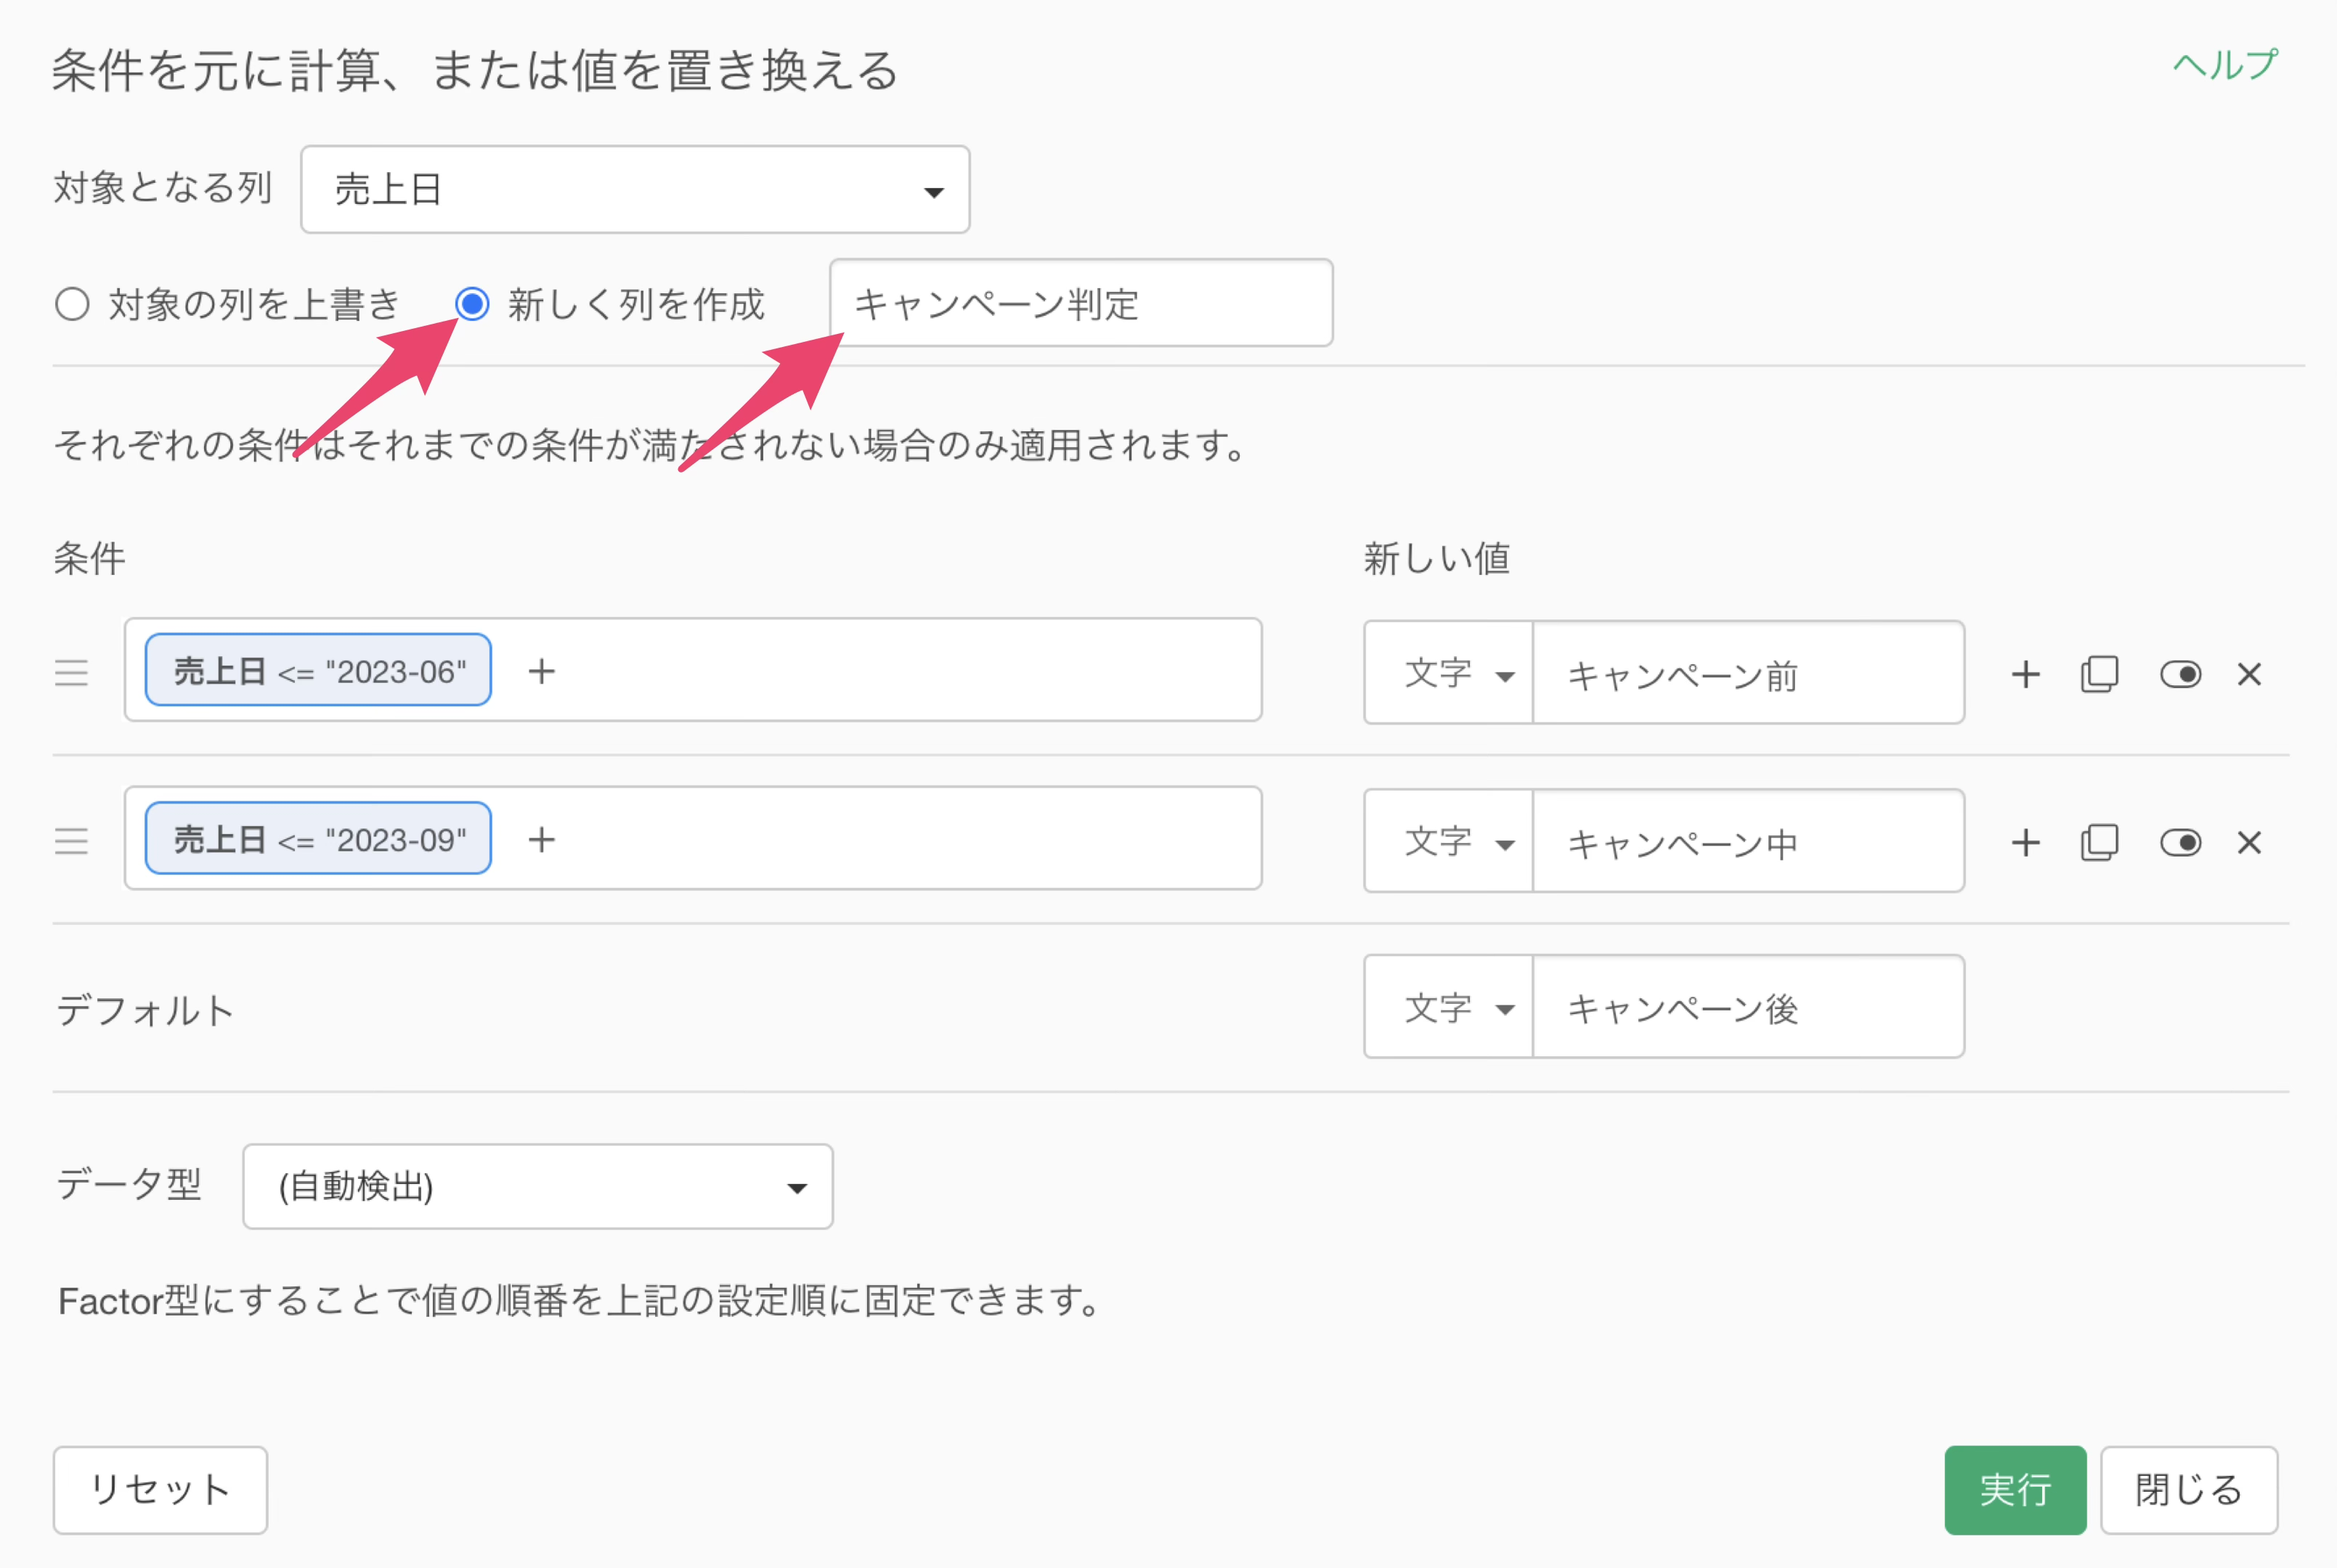Open the 対象となる列 dropdown showing 売上日
This screenshot has height=1568, width=2337.
point(634,189)
